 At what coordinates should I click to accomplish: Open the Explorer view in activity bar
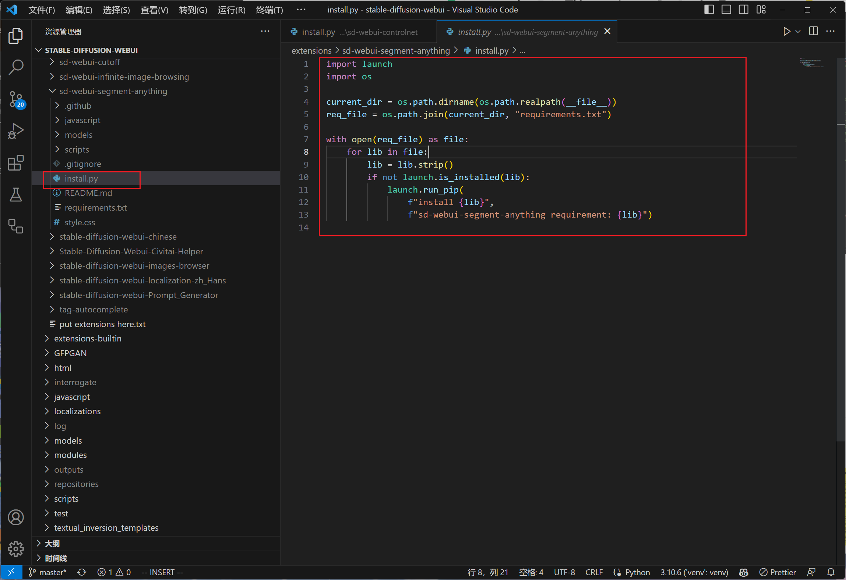coord(15,36)
